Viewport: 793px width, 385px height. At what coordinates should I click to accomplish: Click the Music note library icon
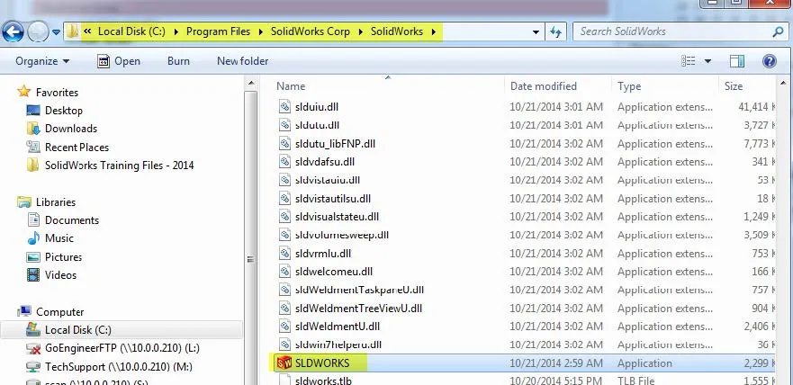click(33, 238)
